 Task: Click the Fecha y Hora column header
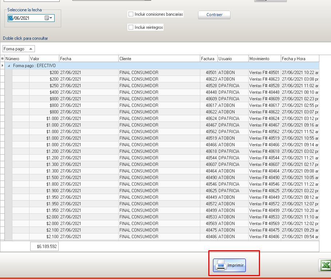click(299, 59)
